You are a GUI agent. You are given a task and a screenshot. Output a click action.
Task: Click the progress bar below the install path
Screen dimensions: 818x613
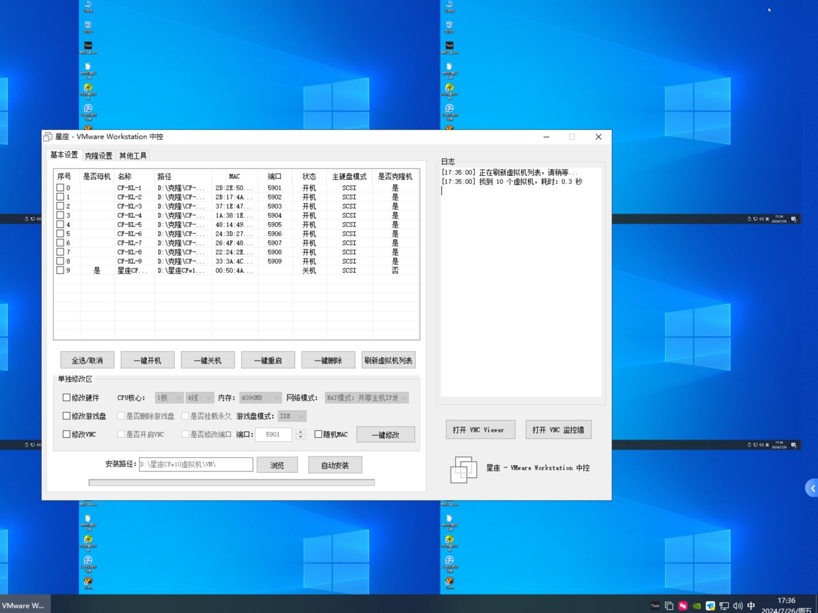[232, 482]
